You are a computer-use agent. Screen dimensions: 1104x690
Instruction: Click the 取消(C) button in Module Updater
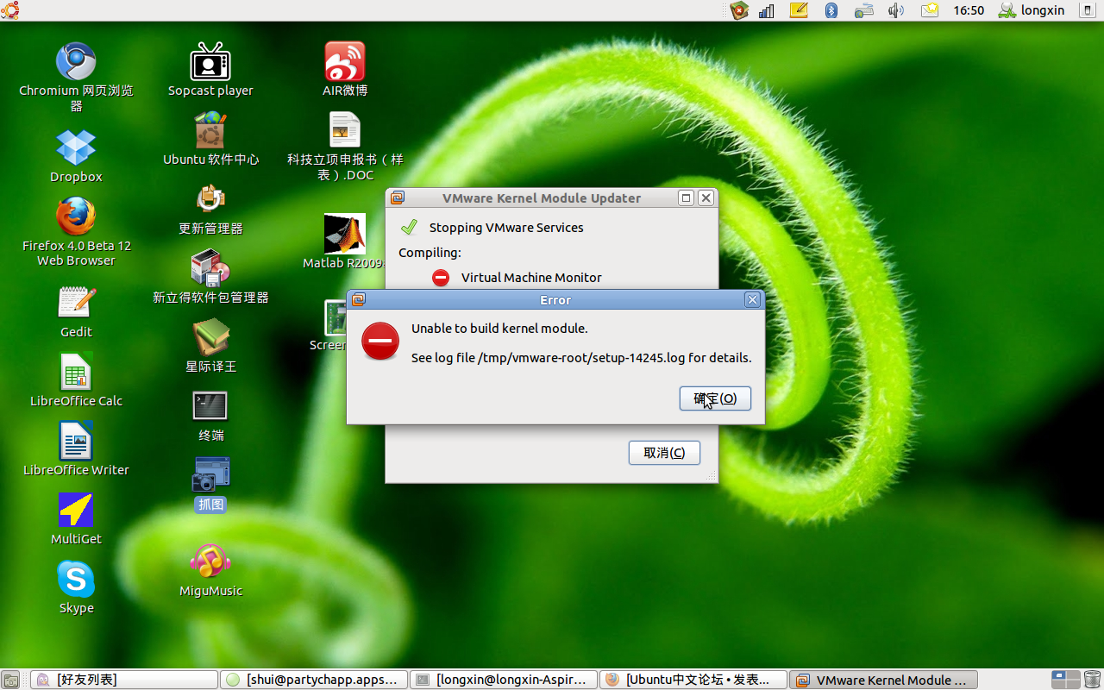[664, 453]
